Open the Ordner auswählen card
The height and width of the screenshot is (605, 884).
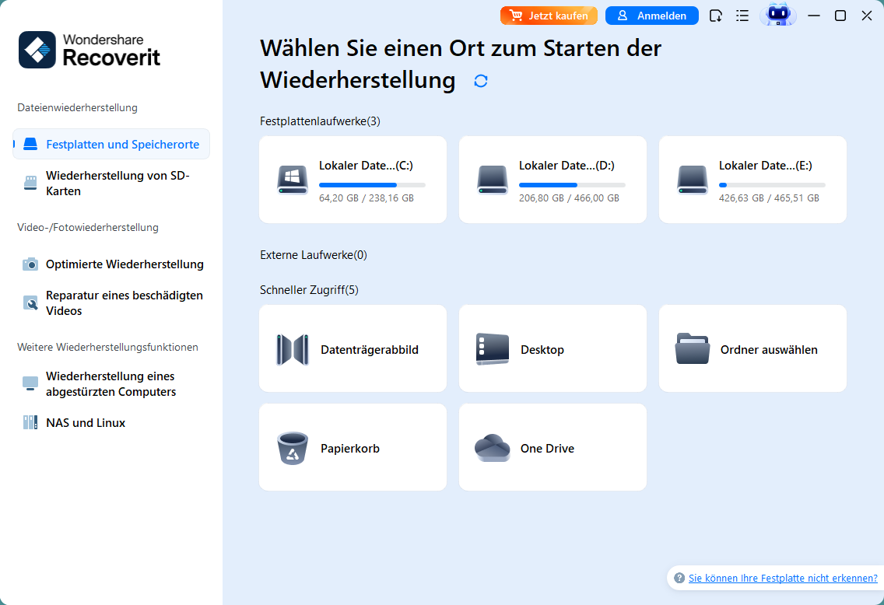[752, 348]
